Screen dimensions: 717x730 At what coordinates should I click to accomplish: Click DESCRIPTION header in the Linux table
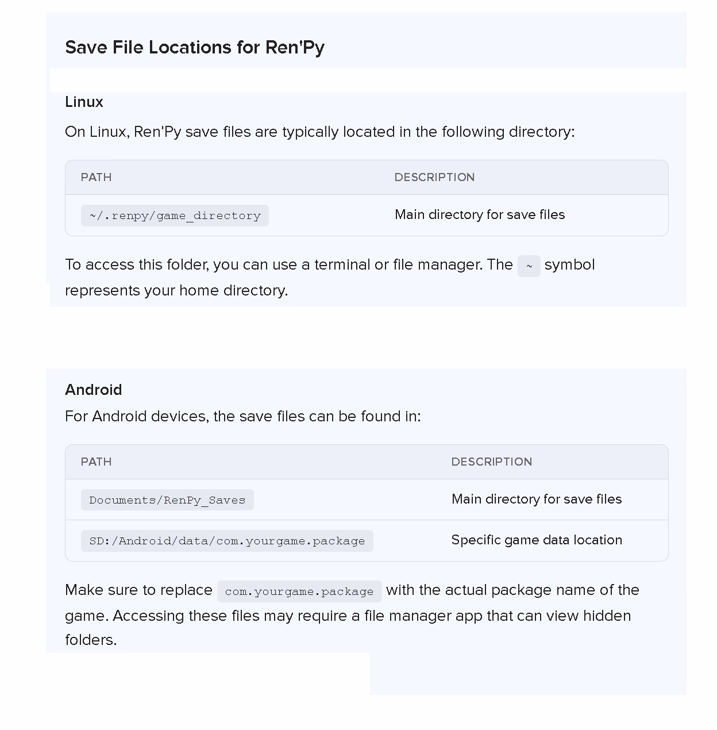(x=434, y=177)
